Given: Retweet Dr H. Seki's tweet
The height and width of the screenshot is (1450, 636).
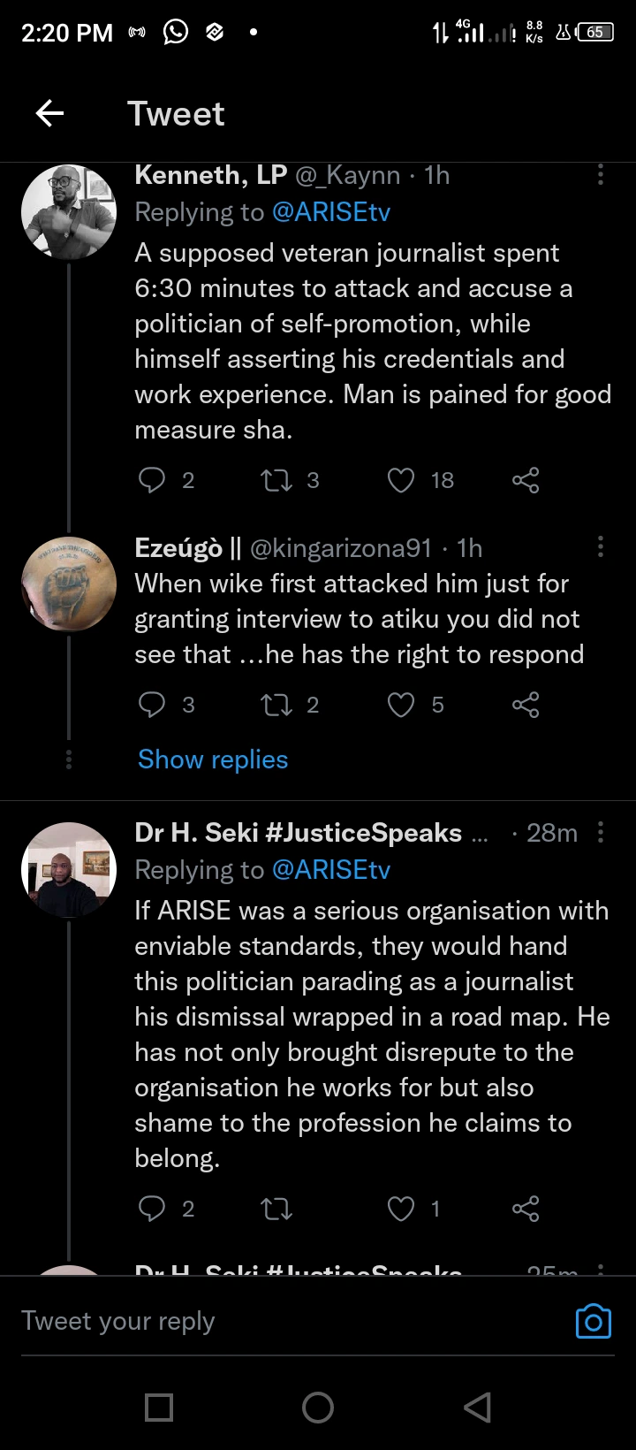Looking at the screenshot, I should (x=276, y=1209).
